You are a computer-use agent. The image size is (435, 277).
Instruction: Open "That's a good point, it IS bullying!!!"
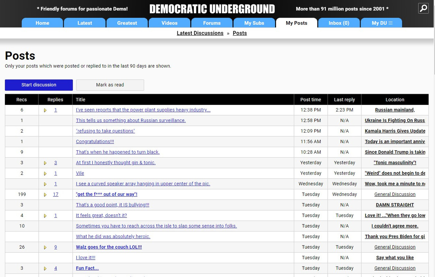pyautogui.click(x=113, y=205)
